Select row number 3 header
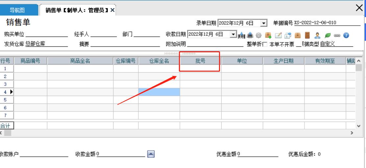Viewport: 366px width, 168px height. click(7, 84)
